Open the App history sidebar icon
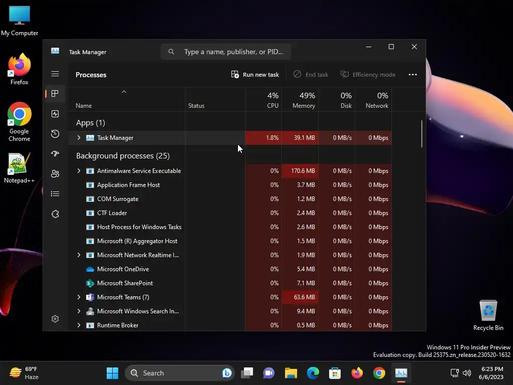This screenshot has width=513, height=385. point(55,133)
